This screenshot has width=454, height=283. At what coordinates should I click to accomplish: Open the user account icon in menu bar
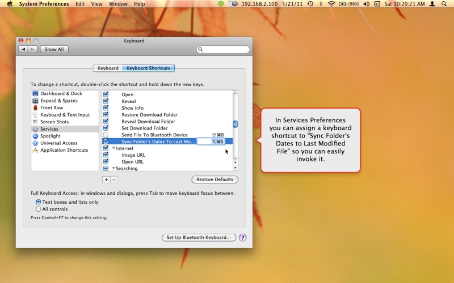coord(432,4)
